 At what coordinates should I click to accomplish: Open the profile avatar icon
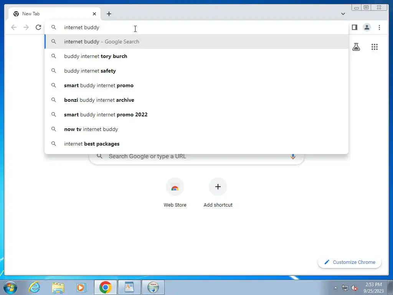click(x=367, y=27)
